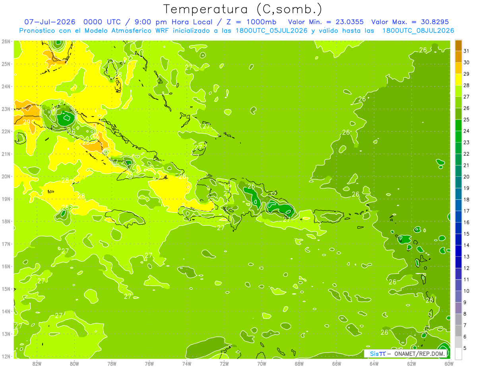Click the '14N' latitude label

coord(6,311)
